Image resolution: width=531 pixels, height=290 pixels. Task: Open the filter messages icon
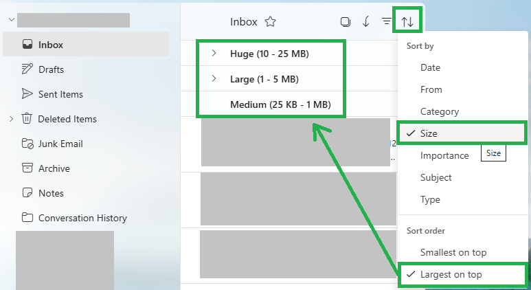coord(386,22)
